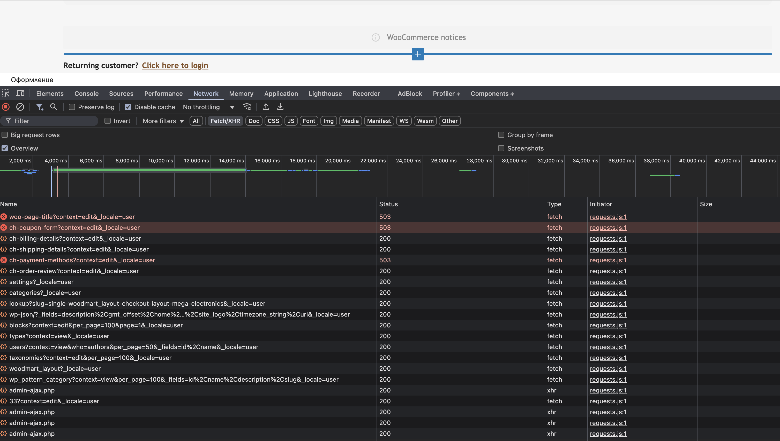Expand the More filters dropdown
780x441 pixels.
coord(163,121)
